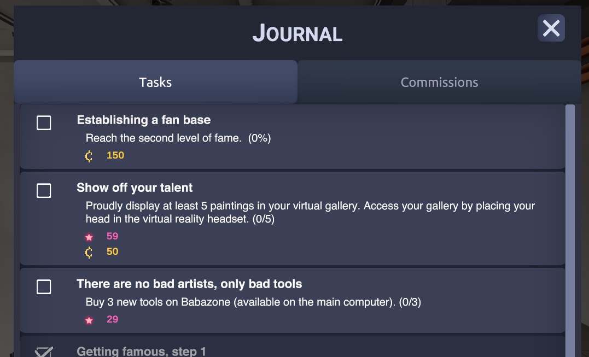Click the 'Show off your talent' title
The image size is (589, 357).
coord(135,188)
